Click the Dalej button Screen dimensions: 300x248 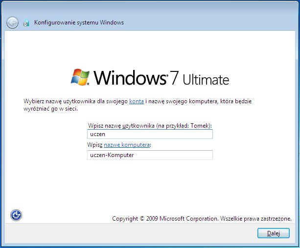point(274,233)
